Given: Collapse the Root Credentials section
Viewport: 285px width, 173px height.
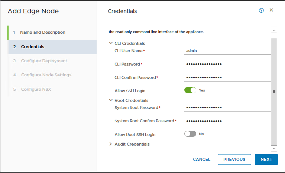Looking at the screenshot, I should click(111, 100).
